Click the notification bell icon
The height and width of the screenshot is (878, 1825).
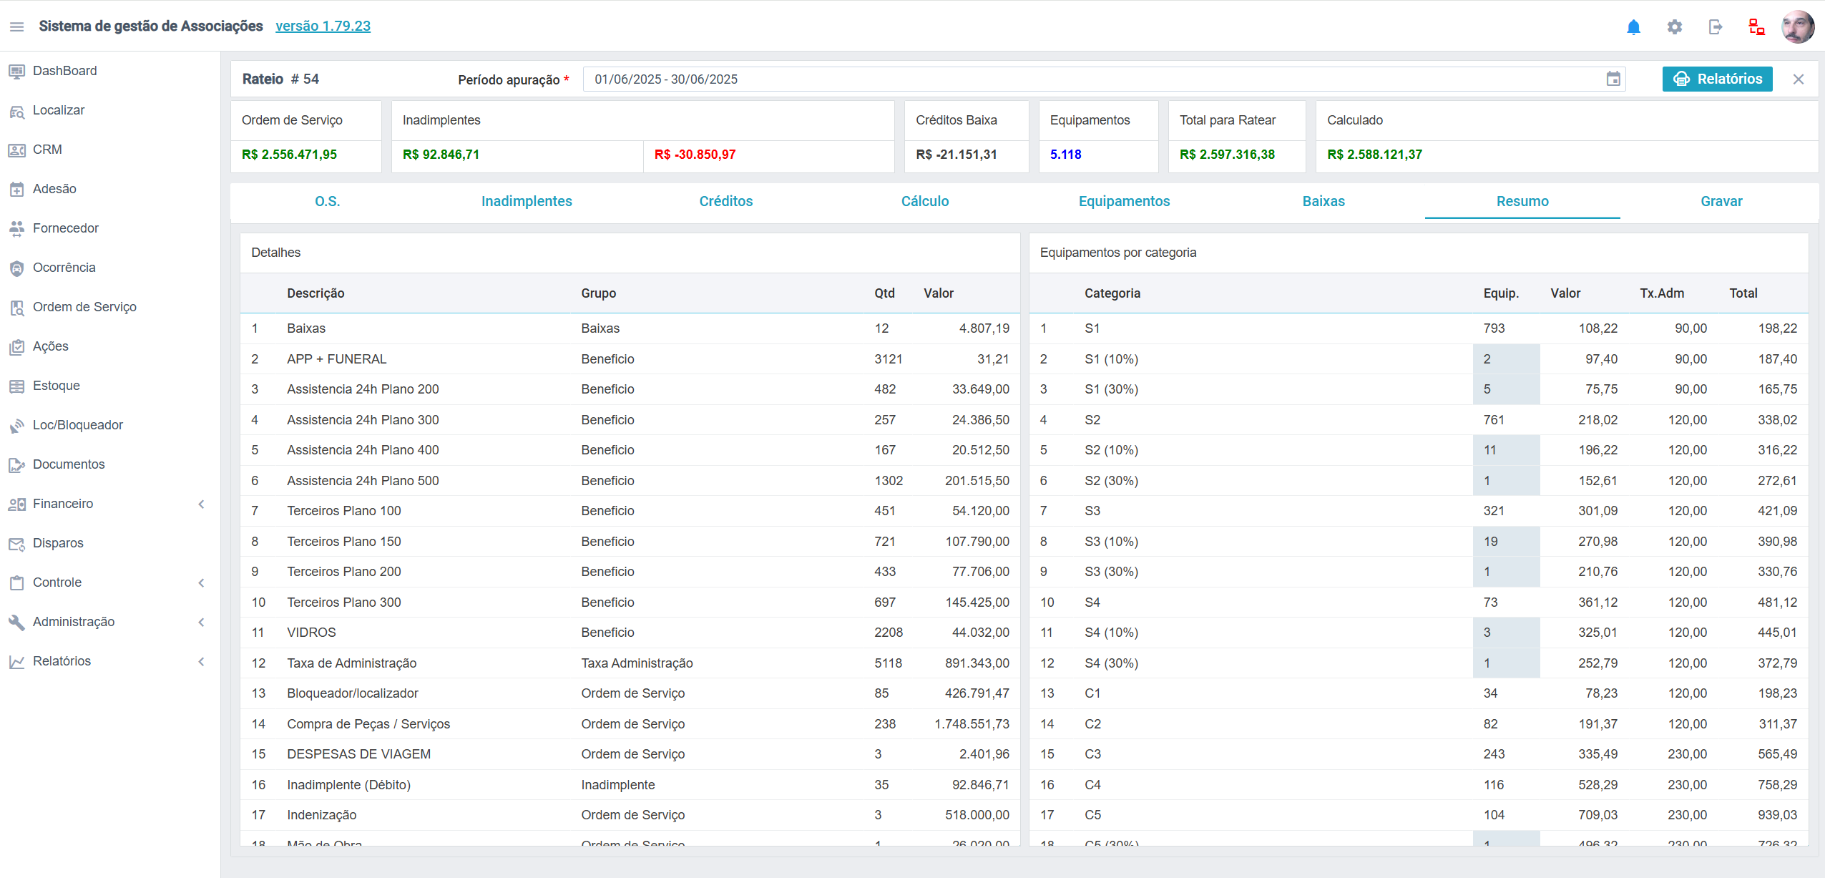[x=1633, y=27]
